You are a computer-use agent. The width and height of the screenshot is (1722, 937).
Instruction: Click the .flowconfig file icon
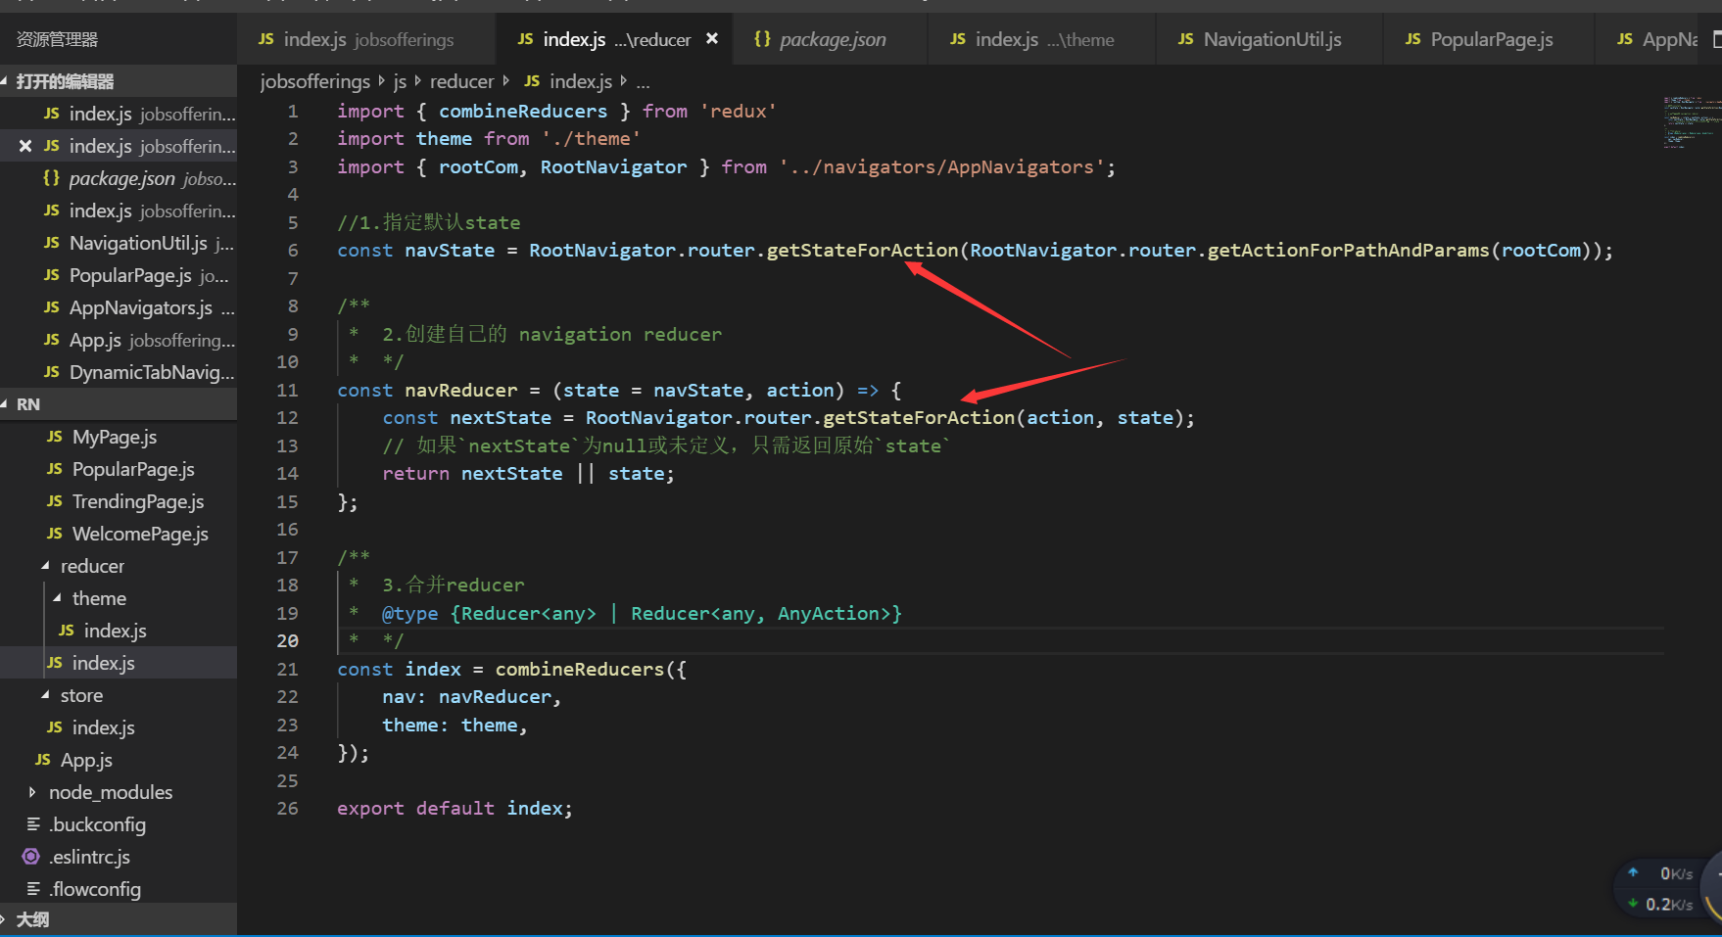point(33,889)
